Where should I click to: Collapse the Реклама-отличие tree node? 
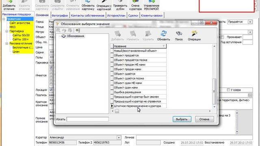7,43
